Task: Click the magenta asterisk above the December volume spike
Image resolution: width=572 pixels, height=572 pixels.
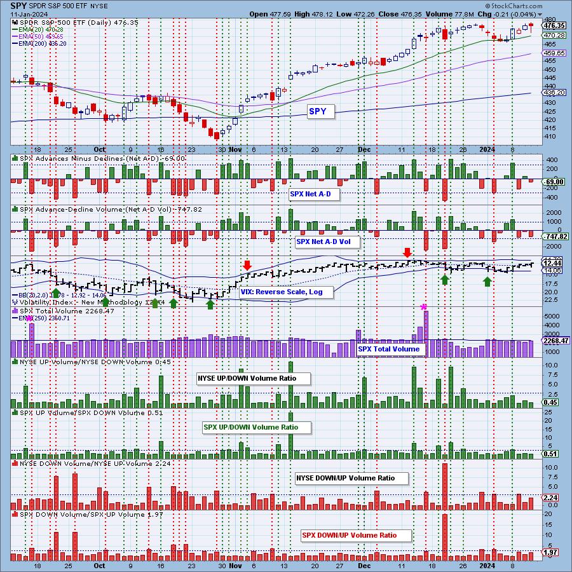Action: coord(423,307)
